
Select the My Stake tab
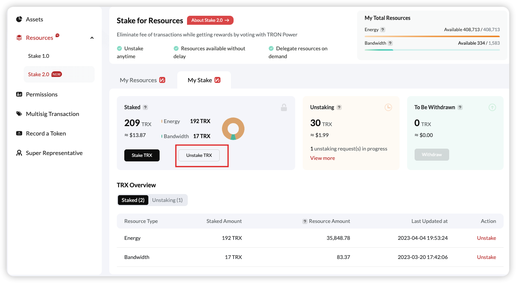coord(204,80)
